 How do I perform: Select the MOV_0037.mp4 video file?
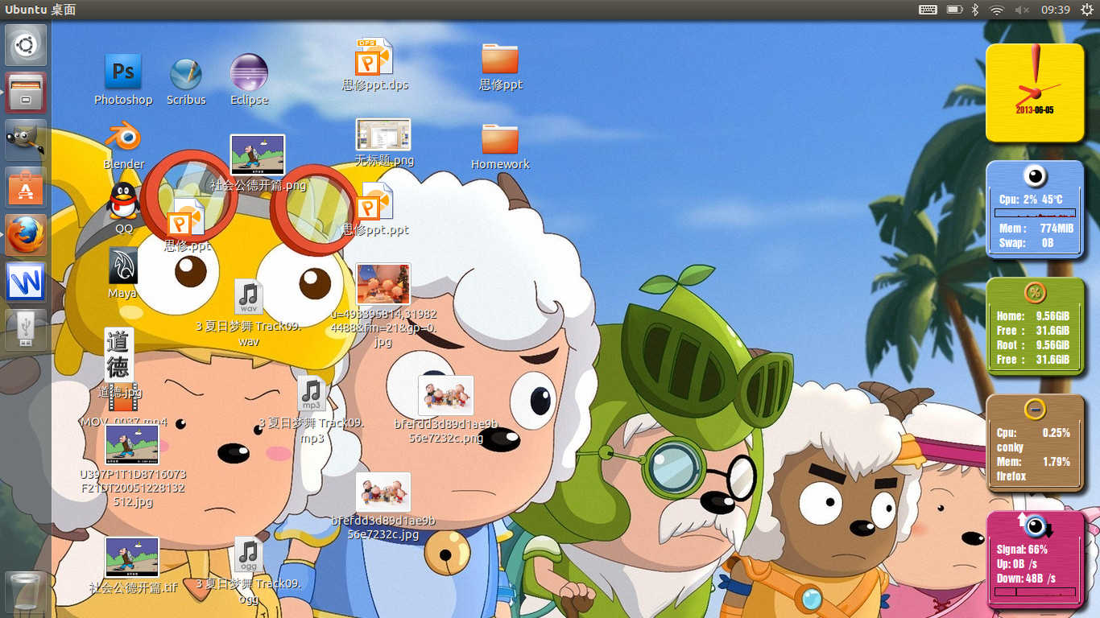click(123, 400)
